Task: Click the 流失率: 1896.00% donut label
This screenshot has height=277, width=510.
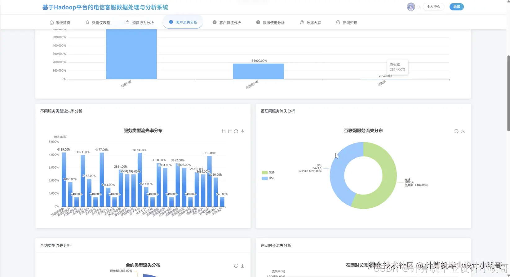Action: tap(310, 171)
